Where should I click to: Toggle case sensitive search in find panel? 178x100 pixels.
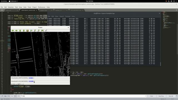pyautogui.click(x=5, y=96)
